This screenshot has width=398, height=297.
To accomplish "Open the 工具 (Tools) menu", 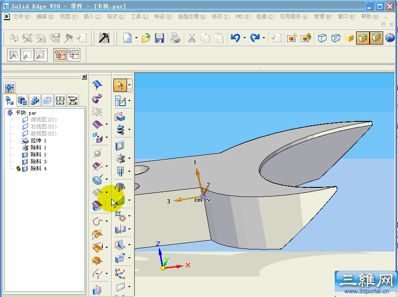I will [x=140, y=17].
